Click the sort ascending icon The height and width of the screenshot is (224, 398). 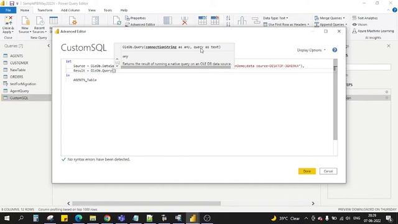click(x=228, y=18)
